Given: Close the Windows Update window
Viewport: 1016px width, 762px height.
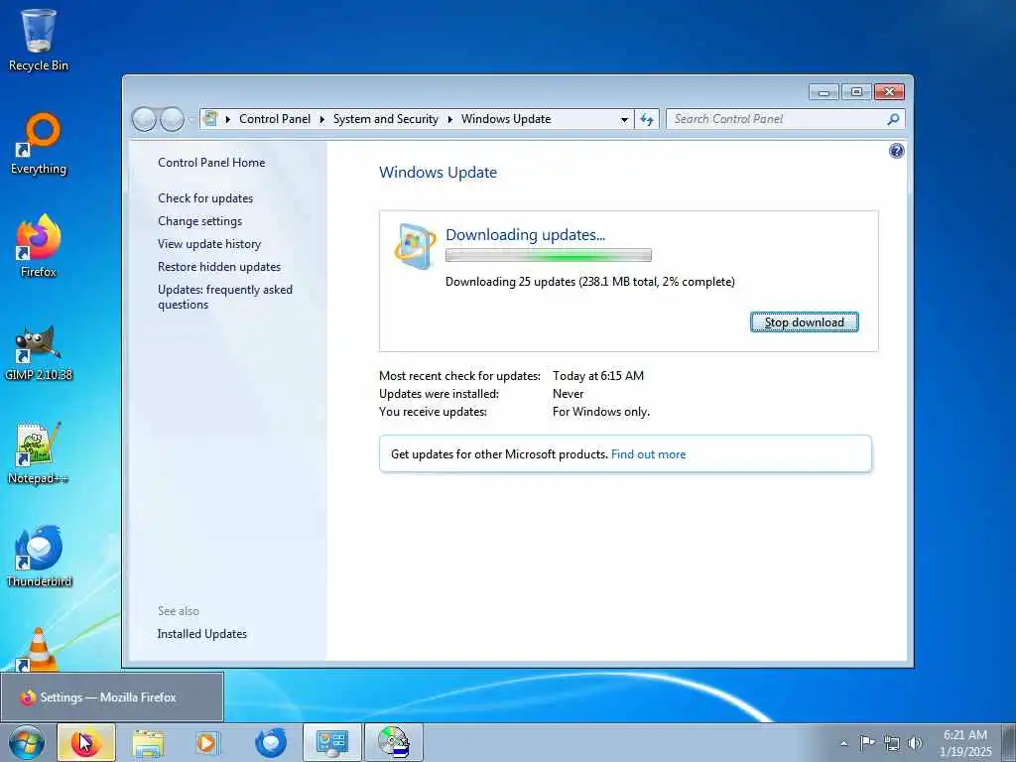Looking at the screenshot, I should [x=889, y=92].
